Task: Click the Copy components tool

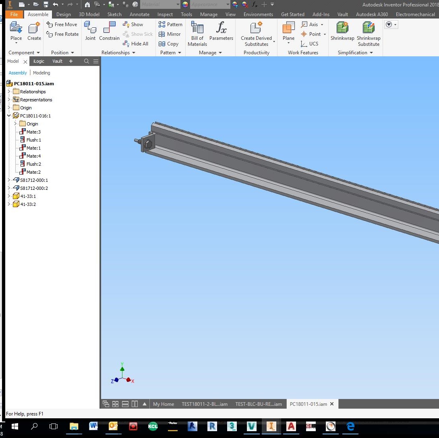Action: point(168,43)
